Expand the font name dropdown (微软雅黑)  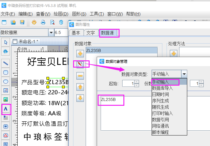tap(51, 32)
